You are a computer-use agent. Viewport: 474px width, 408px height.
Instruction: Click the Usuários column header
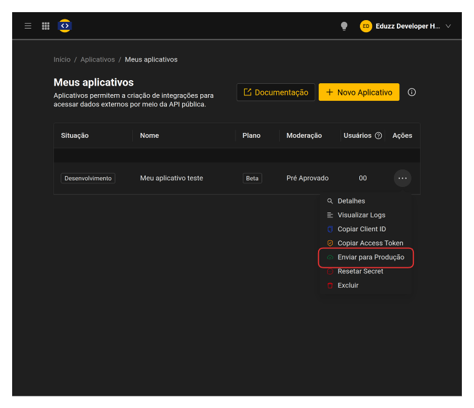pos(357,135)
